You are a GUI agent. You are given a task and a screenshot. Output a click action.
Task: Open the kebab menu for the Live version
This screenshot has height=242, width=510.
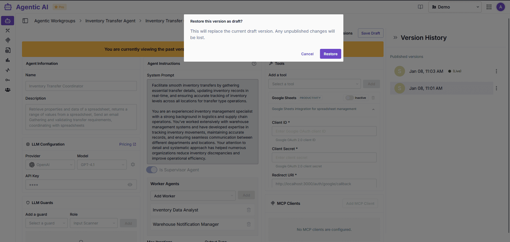[496, 71]
